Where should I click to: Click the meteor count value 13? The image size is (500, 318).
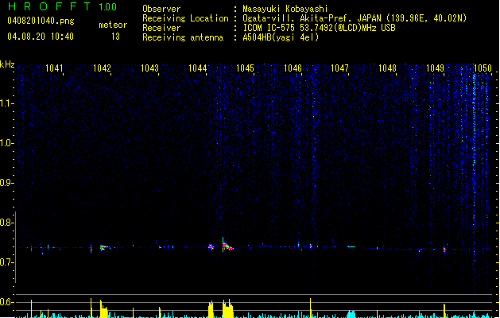pyautogui.click(x=115, y=37)
